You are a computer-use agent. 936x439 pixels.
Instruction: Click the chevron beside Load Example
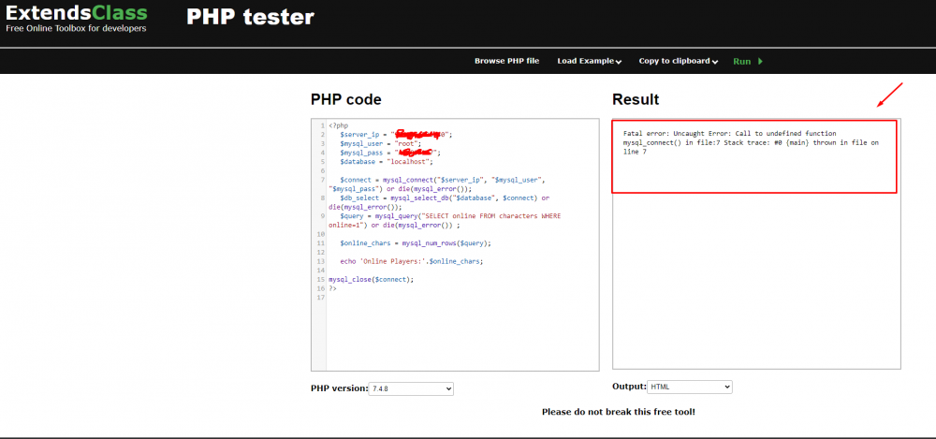coord(619,62)
